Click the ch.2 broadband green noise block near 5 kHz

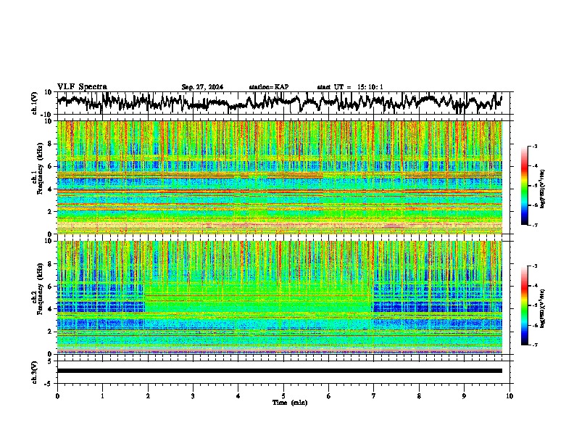pos(259,297)
